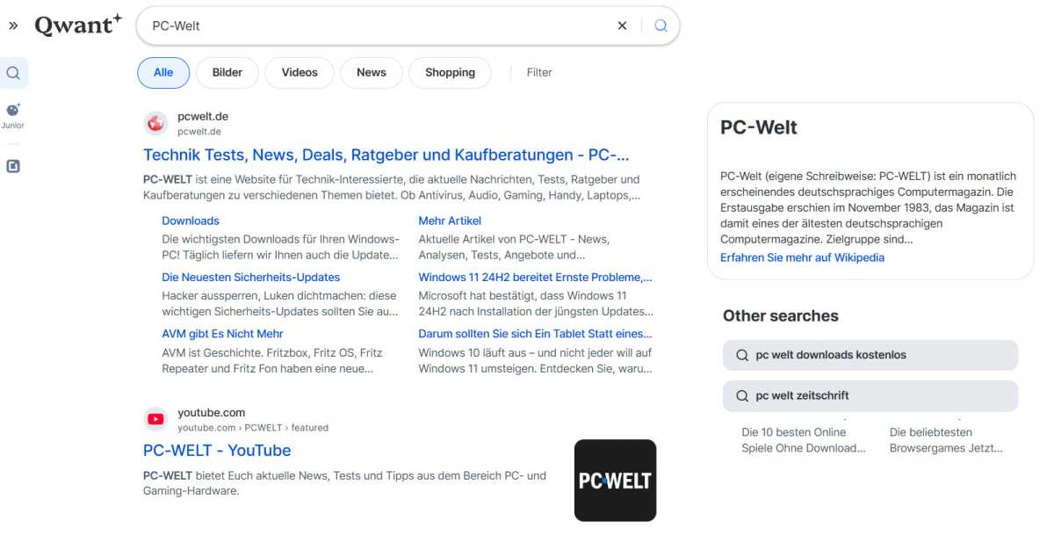
Task: Switch to the Bilder tab
Action: (x=227, y=72)
